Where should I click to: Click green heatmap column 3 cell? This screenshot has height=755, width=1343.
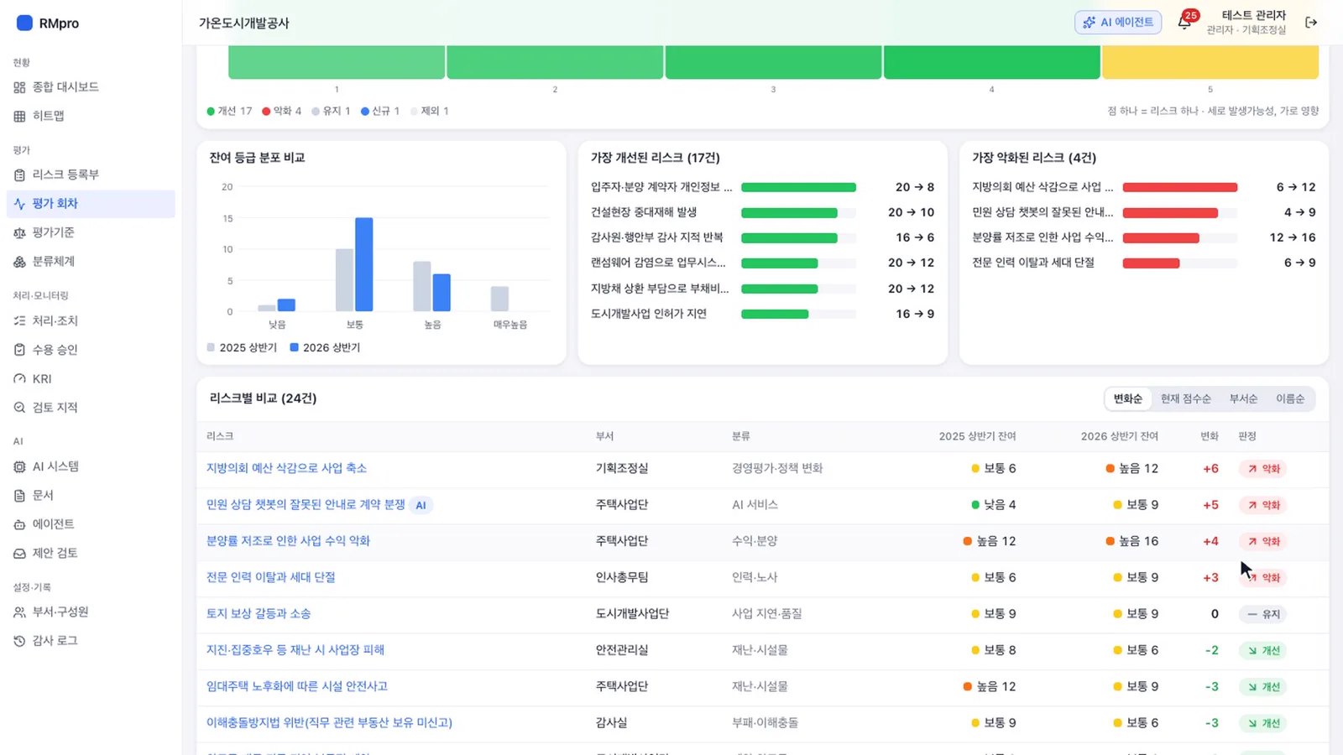773,62
